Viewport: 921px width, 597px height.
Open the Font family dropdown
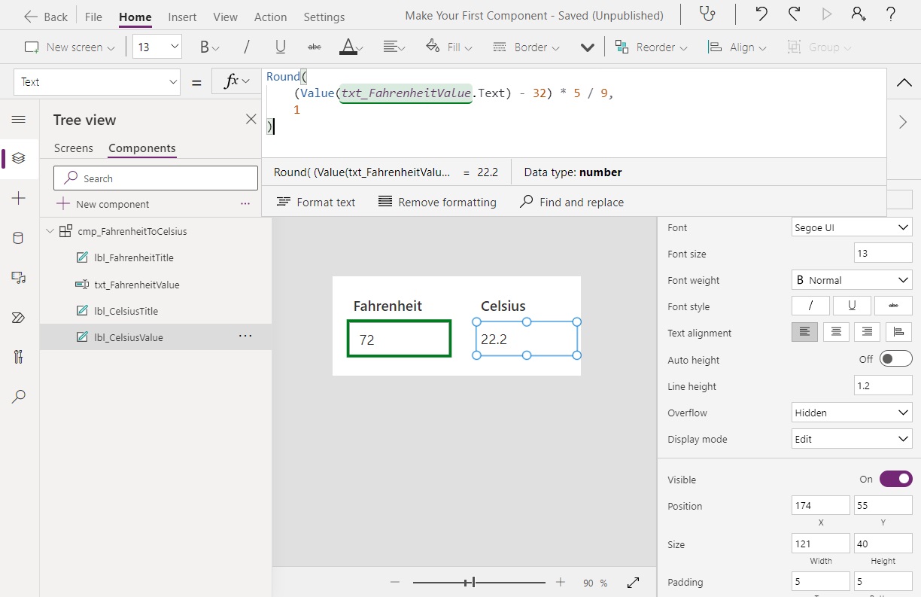(x=851, y=227)
